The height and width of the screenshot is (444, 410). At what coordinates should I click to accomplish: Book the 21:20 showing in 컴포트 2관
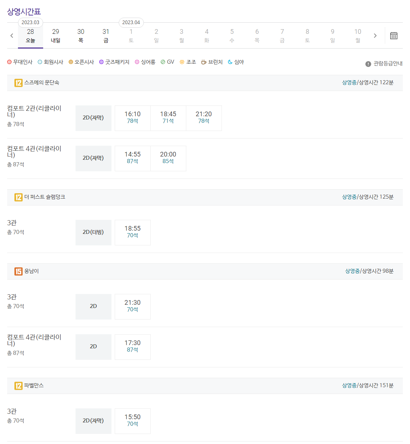pyautogui.click(x=204, y=118)
